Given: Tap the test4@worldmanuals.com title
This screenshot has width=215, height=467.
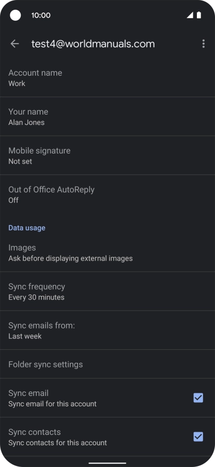Looking at the screenshot, I should [x=93, y=44].
